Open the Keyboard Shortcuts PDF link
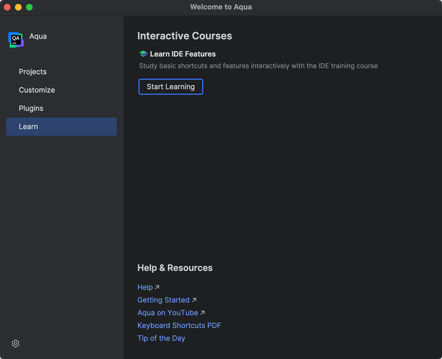 [179, 325]
